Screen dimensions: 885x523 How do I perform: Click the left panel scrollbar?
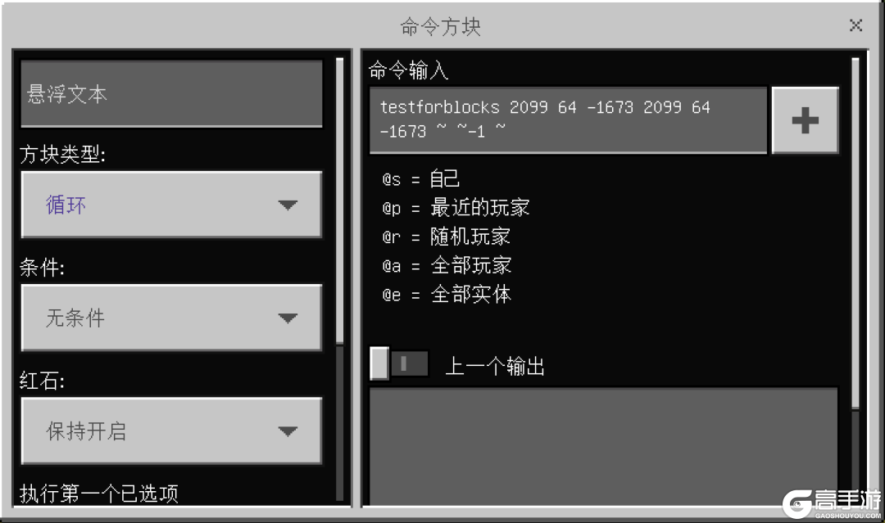pos(340,201)
